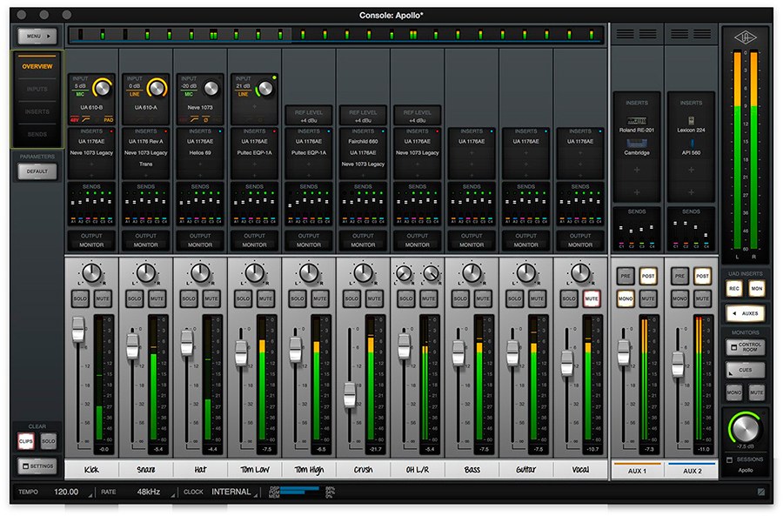Switch to the Sends view tab

(37, 134)
